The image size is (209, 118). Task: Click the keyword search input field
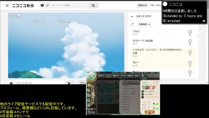tap(70, 5)
